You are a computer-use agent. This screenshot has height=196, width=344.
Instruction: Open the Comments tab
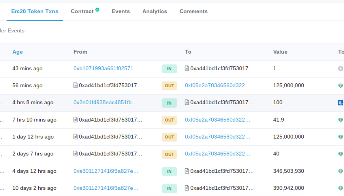193,11
